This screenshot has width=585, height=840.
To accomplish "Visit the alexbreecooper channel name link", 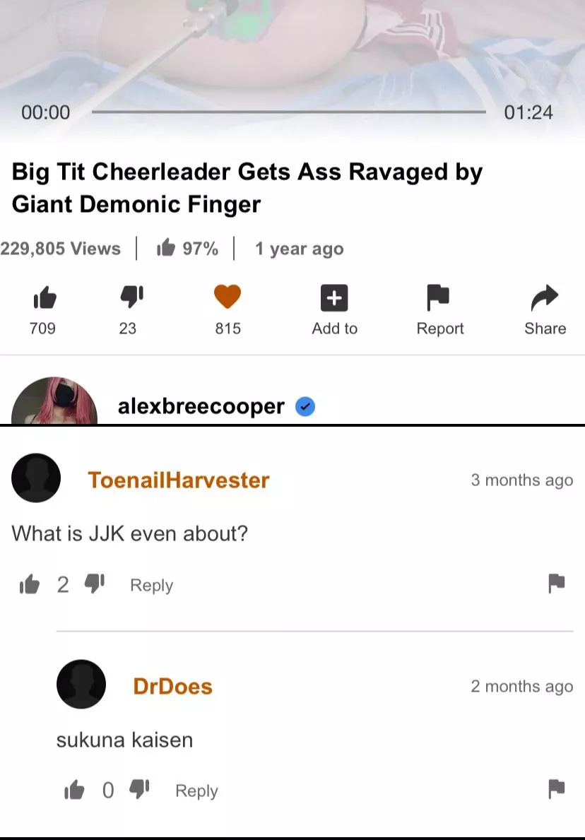I will (201, 406).
